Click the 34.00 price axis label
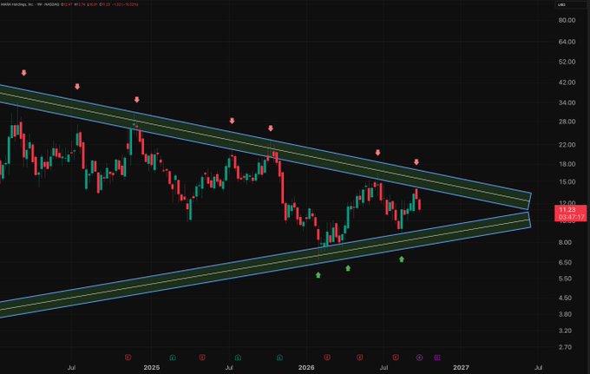The image size is (590, 374). [x=567, y=102]
